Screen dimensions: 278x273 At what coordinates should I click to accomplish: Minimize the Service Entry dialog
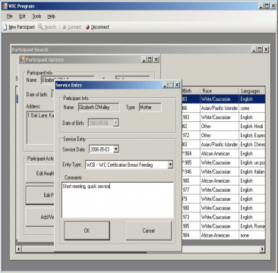click(x=165, y=85)
